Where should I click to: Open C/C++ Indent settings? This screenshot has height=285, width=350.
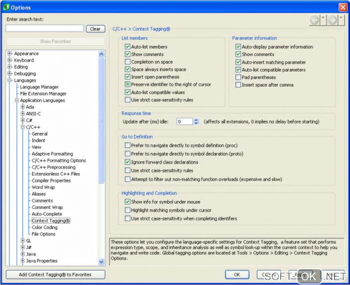point(38,140)
